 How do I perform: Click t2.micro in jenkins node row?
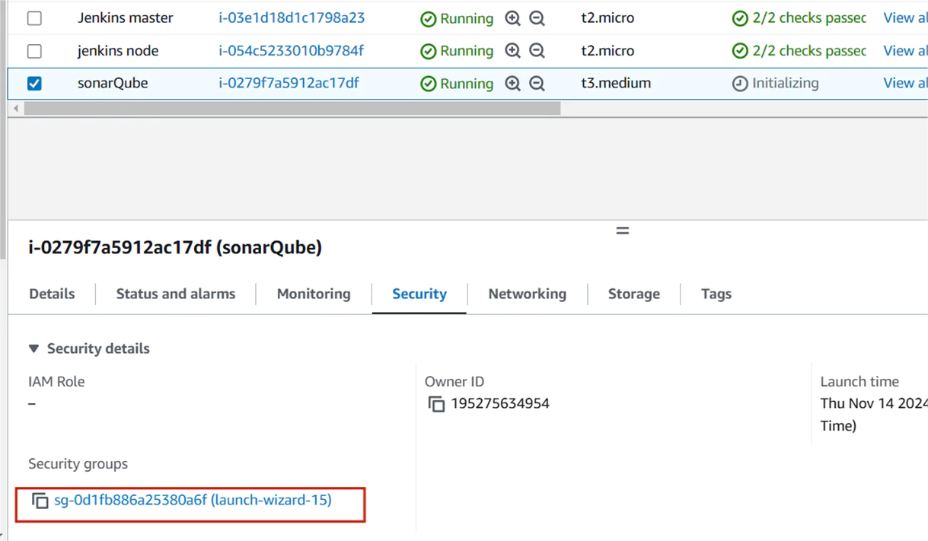pos(608,50)
